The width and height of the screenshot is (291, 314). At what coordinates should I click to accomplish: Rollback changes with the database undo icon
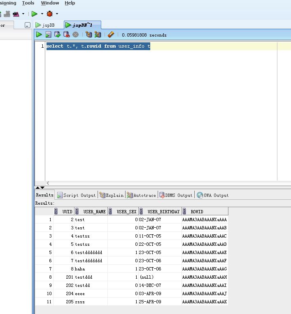point(66,35)
